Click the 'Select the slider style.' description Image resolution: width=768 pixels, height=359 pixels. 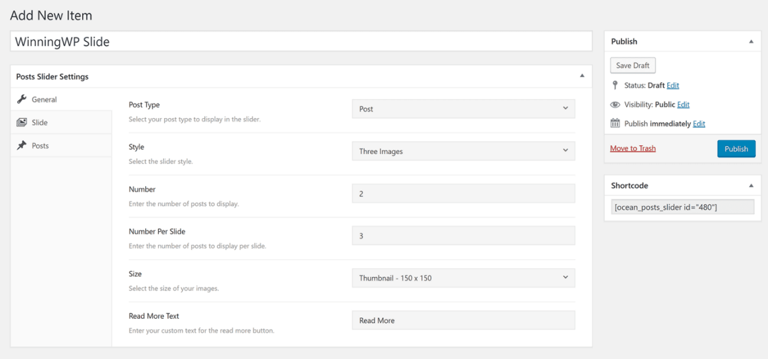click(161, 161)
